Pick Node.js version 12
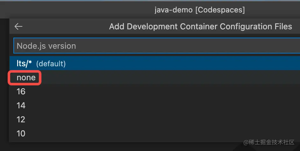Screen dimensions: 300x151 coord(155,119)
